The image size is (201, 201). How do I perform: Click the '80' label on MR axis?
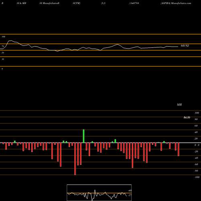pos(196,119)
